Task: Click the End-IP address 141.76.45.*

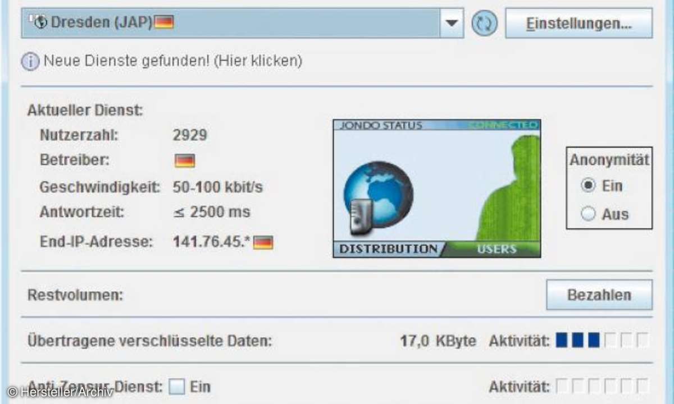Action: 212,242
